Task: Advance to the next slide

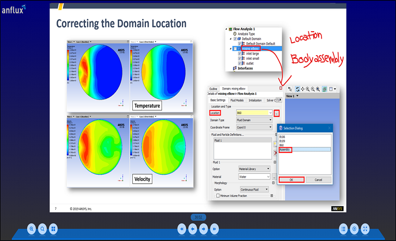Action: click(x=204, y=229)
